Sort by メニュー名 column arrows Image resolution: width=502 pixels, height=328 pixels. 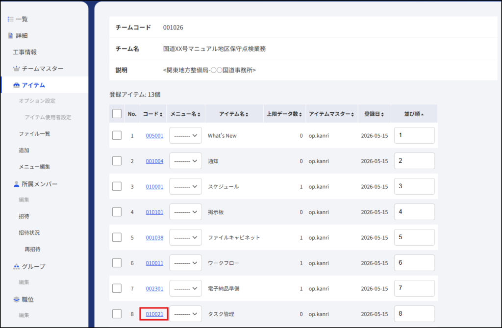[x=199, y=114]
